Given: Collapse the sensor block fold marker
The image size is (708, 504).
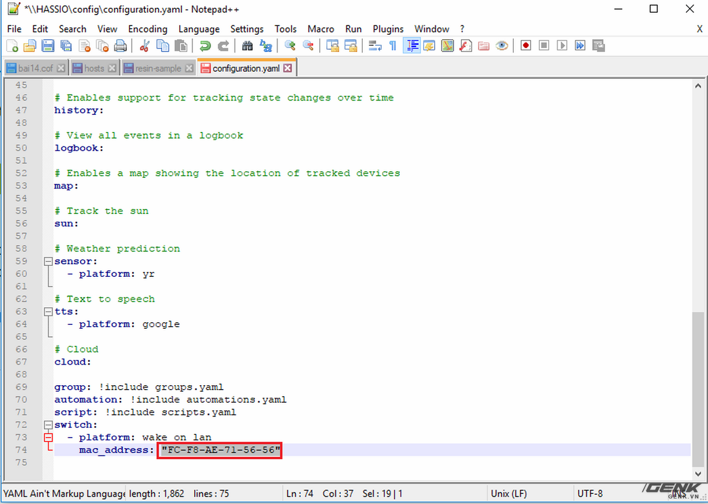Looking at the screenshot, I should click(48, 261).
